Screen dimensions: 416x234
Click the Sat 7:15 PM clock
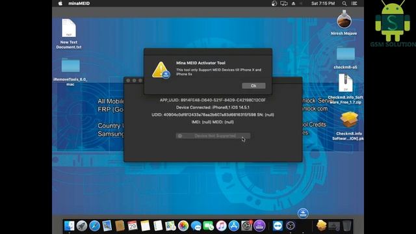(x=323, y=3)
